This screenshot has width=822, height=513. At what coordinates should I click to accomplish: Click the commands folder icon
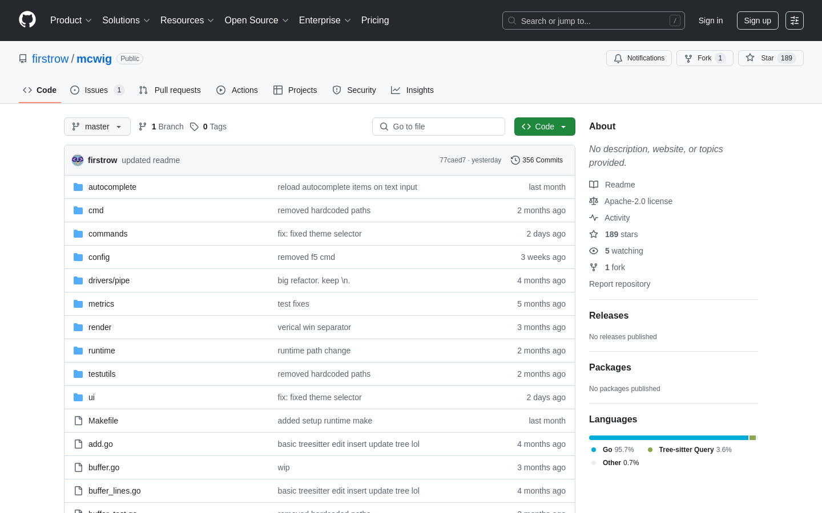[78, 234]
